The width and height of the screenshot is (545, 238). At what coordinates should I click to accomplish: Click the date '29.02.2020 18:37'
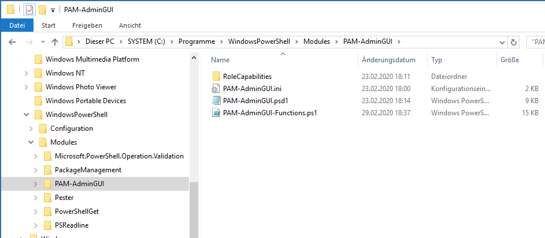point(386,113)
